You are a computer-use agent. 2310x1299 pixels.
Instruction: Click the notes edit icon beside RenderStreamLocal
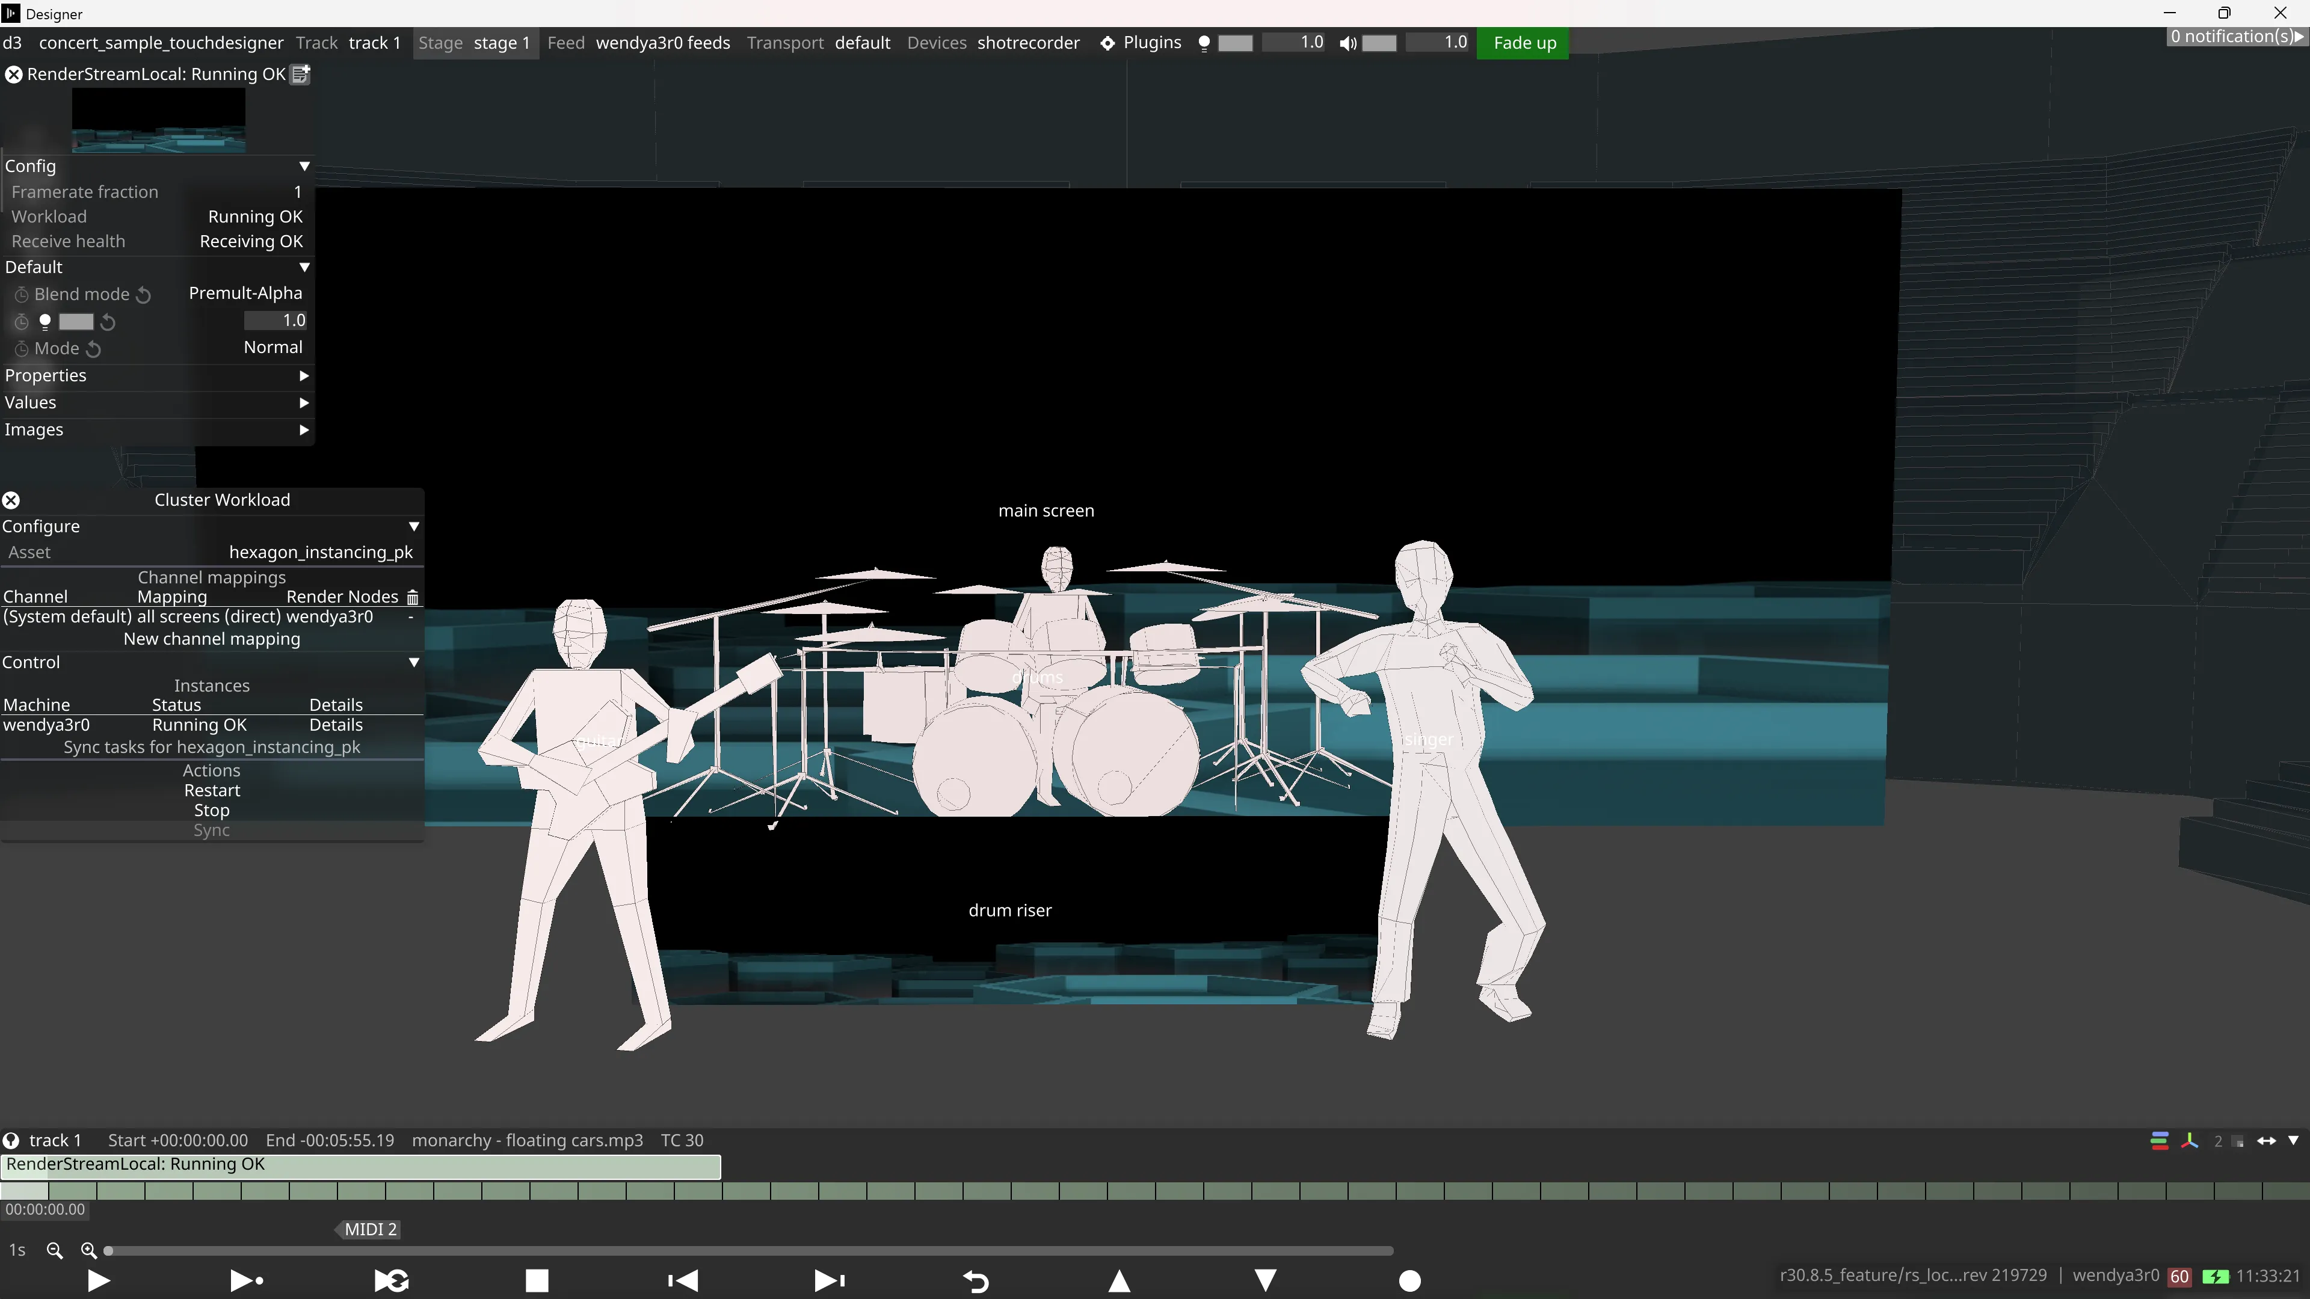point(300,75)
